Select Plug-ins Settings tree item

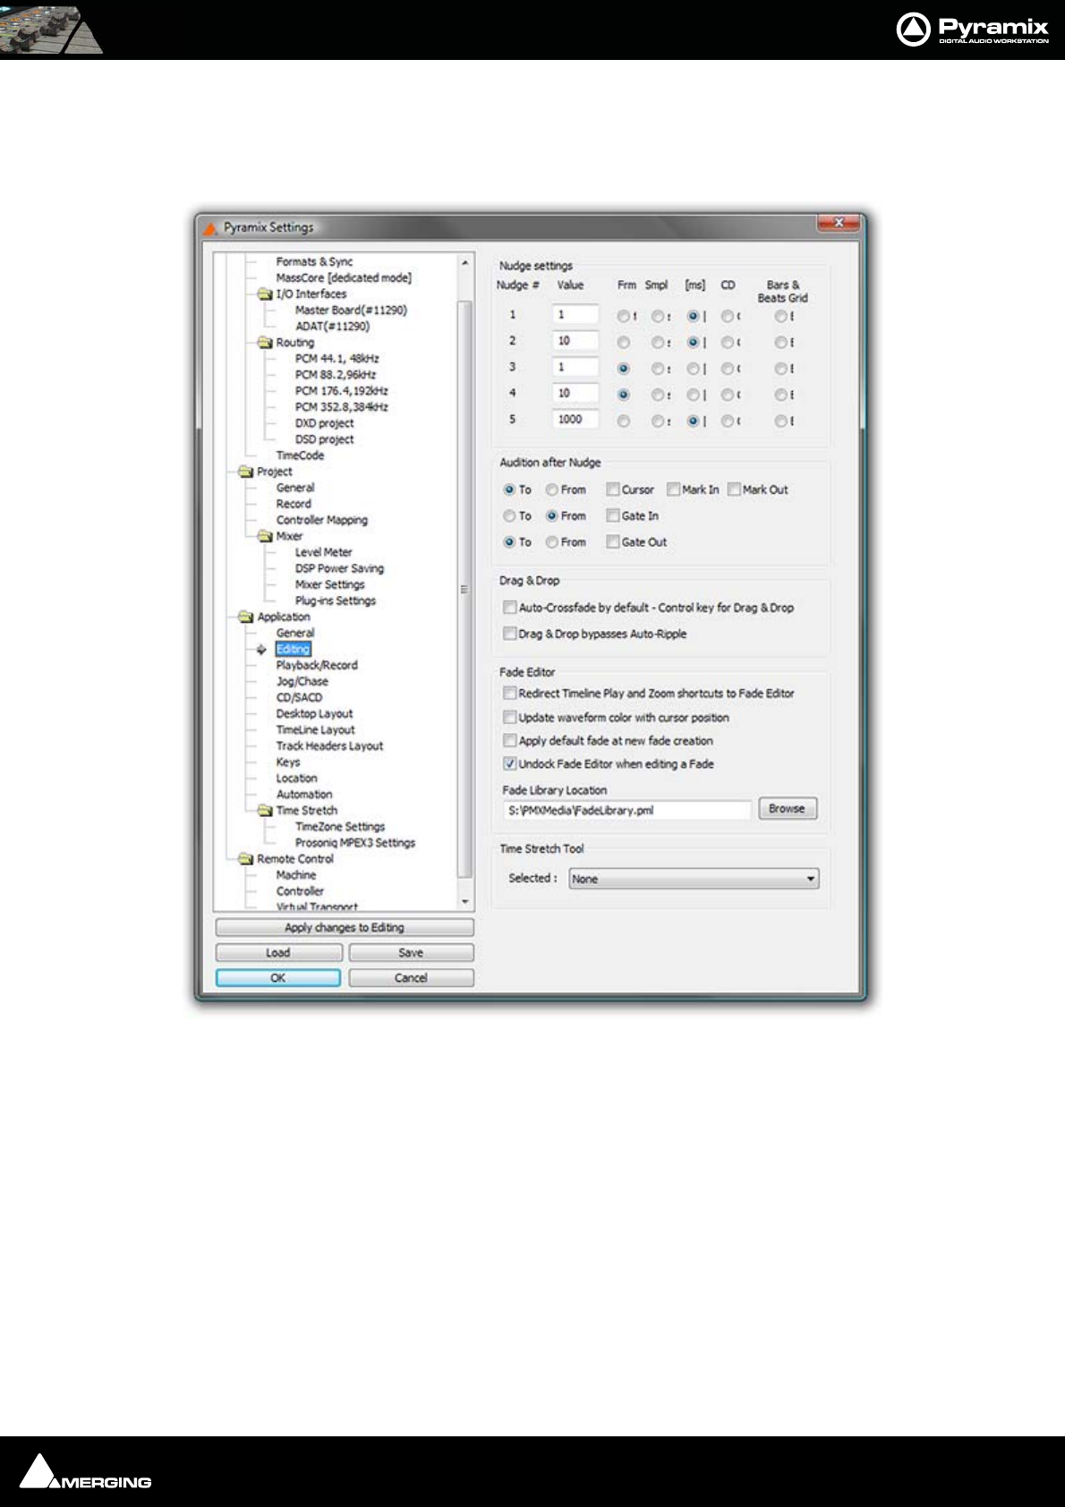pyautogui.click(x=336, y=600)
